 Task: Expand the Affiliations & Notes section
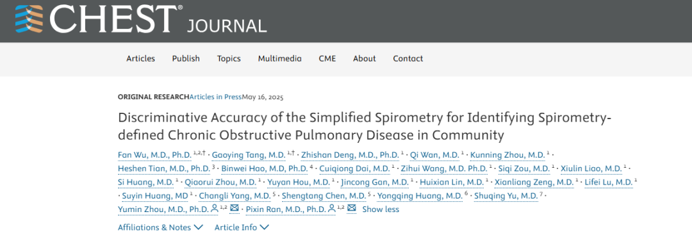pos(160,227)
